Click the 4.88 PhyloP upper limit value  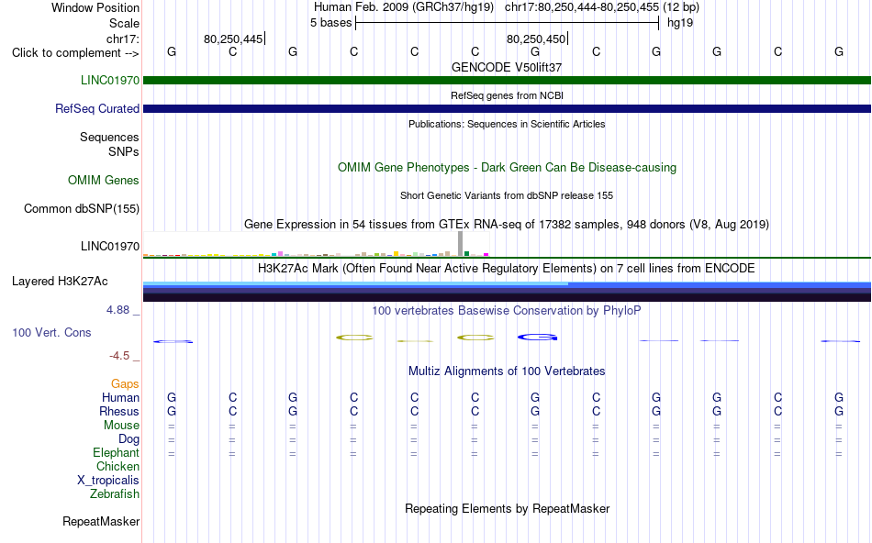click(117, 310)
